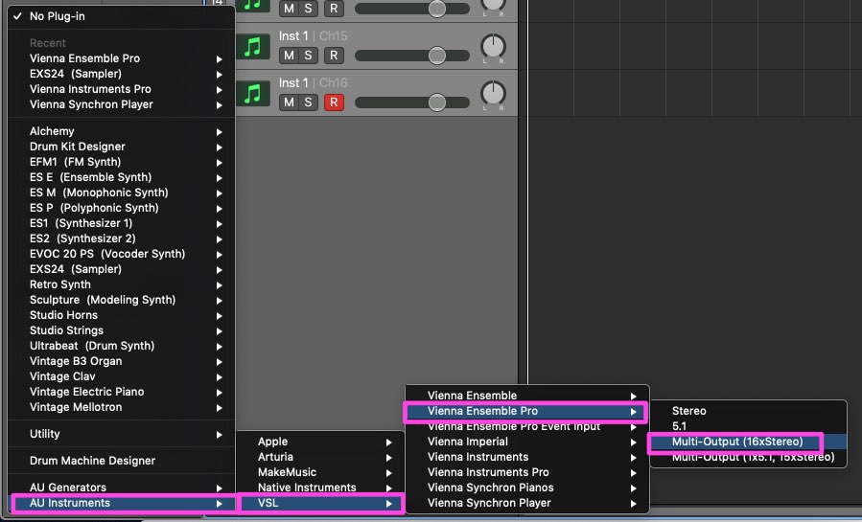Open the Vienna Synchron Pianos submenu
Viewport: 862px width, 522px height.
(527, 488)
